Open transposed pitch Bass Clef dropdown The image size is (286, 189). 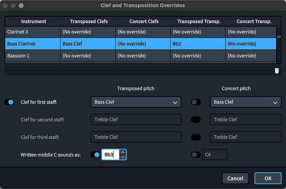[x=136, y=102]
